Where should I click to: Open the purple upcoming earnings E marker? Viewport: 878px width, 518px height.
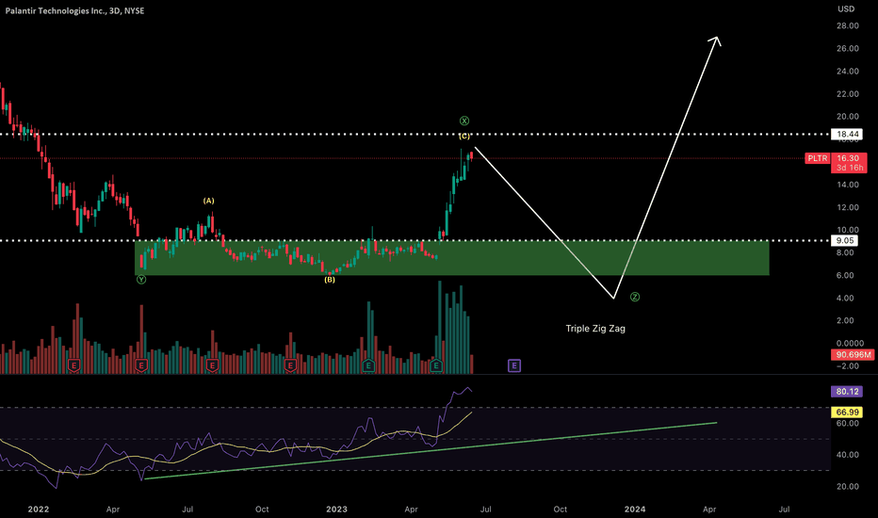pos(514,365)
